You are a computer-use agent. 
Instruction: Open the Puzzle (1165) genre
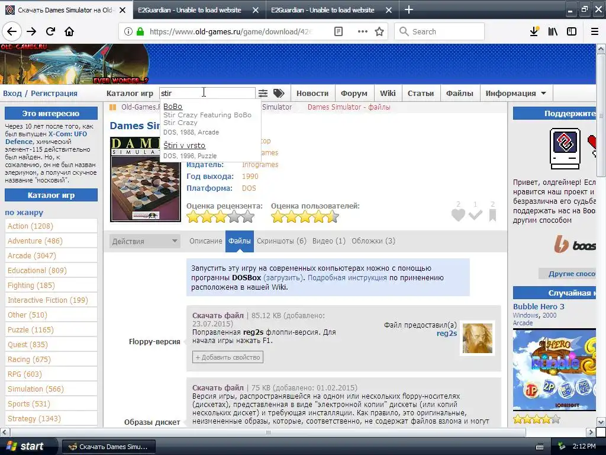tap(51, 329)
